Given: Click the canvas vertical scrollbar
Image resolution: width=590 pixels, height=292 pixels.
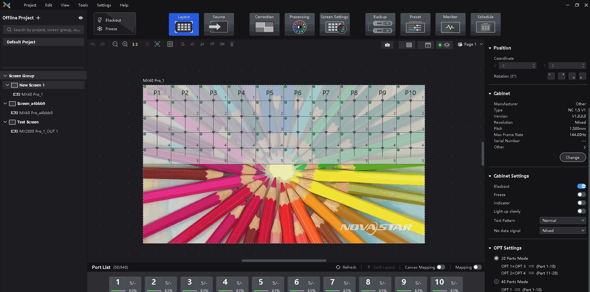Looking at the screenshot, I should coord(483,154).
